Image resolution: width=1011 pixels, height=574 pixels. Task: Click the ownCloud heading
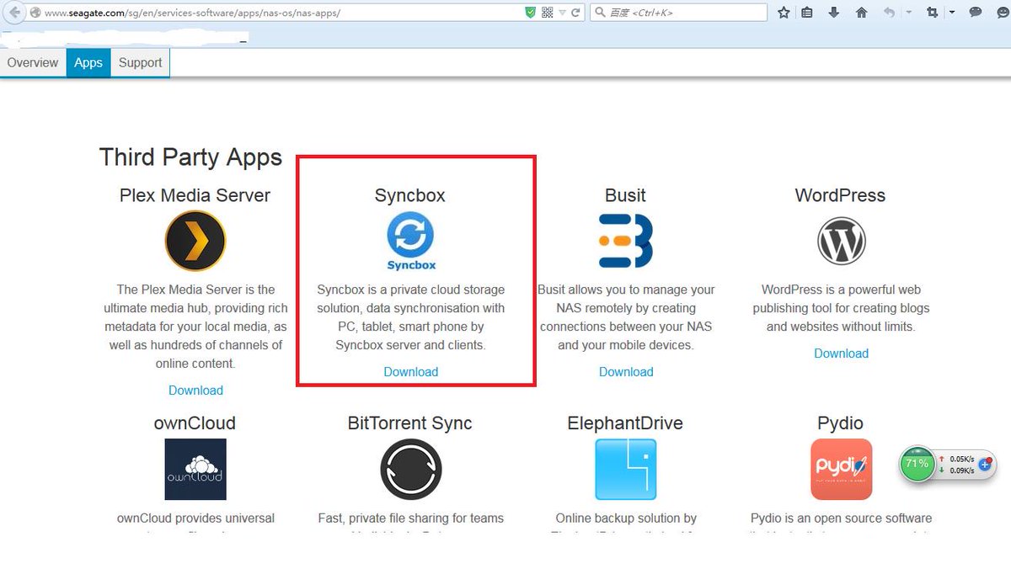(195, 423)
